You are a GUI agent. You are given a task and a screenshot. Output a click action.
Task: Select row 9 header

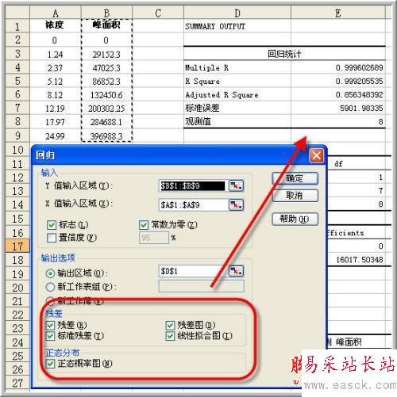(x=17, y=136)
